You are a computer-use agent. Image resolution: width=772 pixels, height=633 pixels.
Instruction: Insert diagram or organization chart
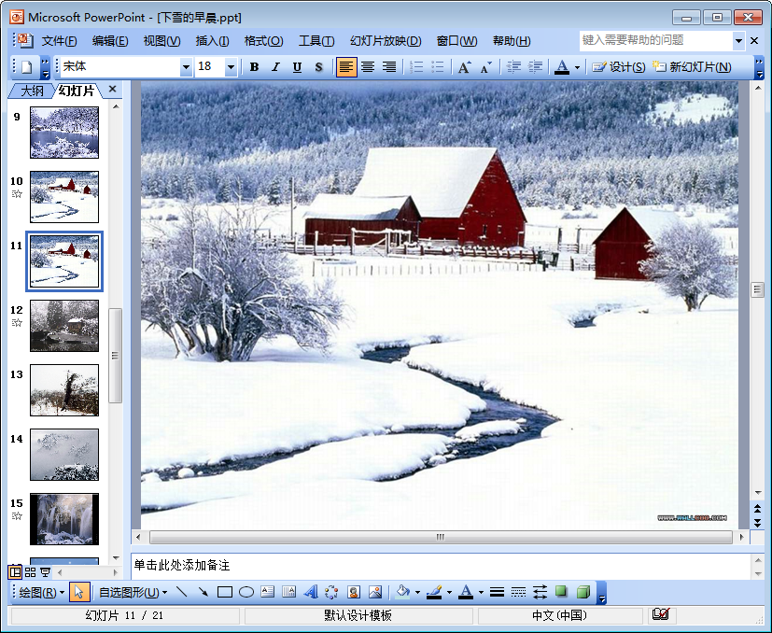(x=331, y=592)
